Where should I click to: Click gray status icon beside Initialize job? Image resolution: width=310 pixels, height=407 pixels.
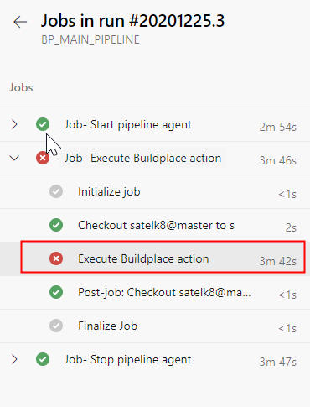[x=56, y=191]
